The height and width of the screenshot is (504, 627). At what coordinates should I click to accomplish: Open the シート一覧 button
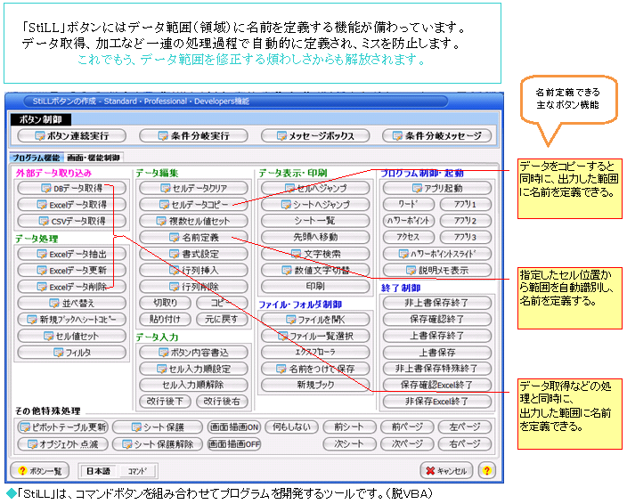pos(315,221)
